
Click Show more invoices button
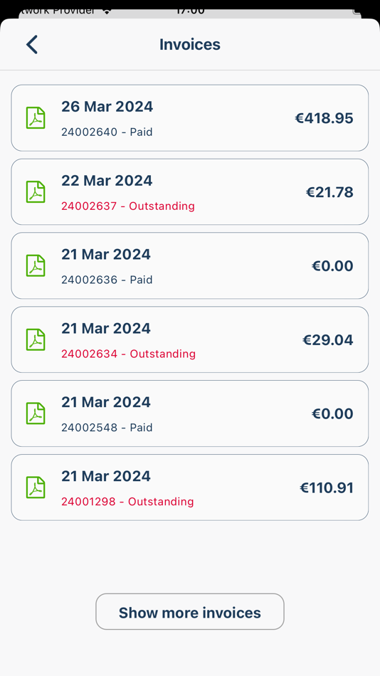coord(190,612)
